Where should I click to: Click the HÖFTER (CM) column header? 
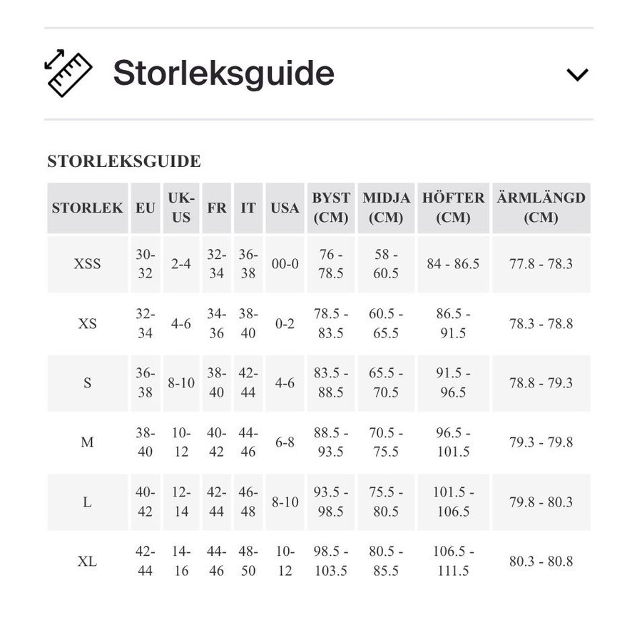pos(453,208)
